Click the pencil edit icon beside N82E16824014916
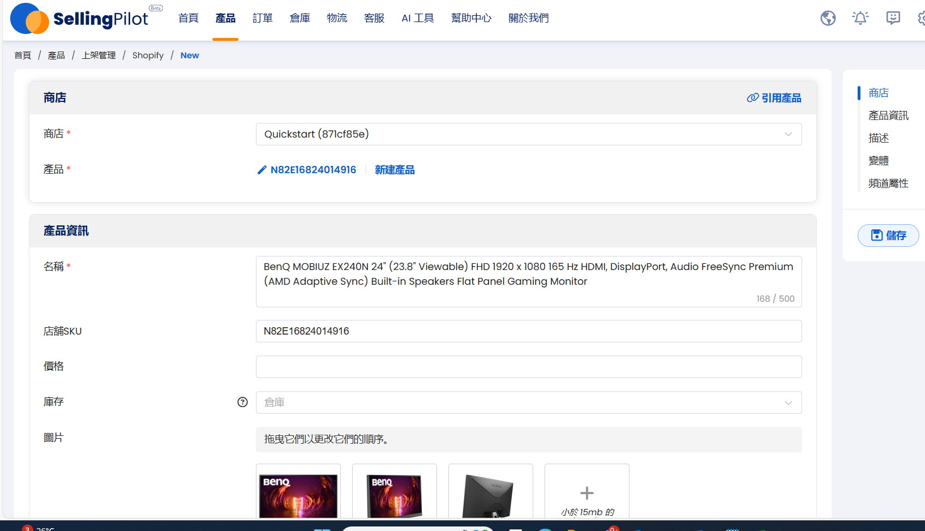The image size is (925, 531). pos(262,170)
